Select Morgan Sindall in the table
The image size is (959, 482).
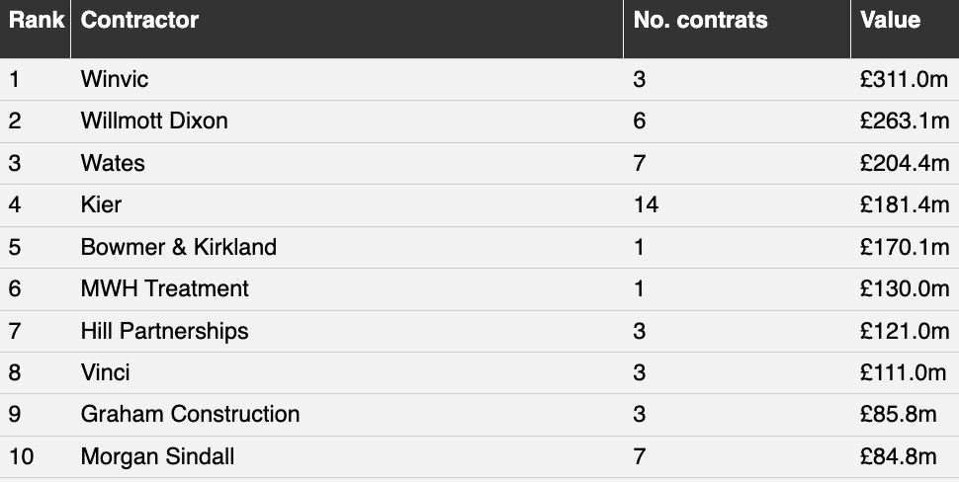tap(157, 457)
